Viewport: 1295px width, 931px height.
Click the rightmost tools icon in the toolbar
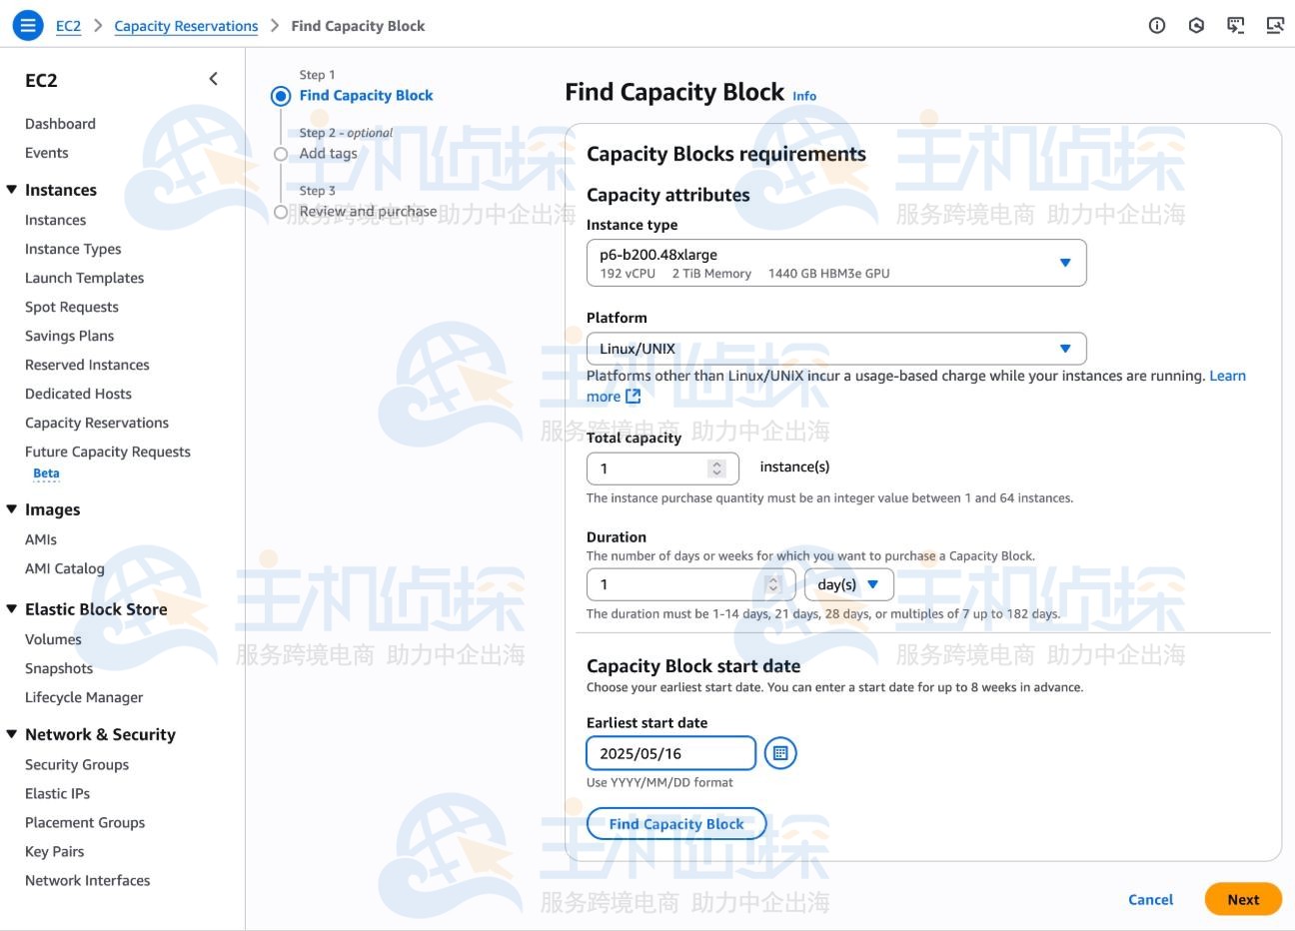(1275, 24)
